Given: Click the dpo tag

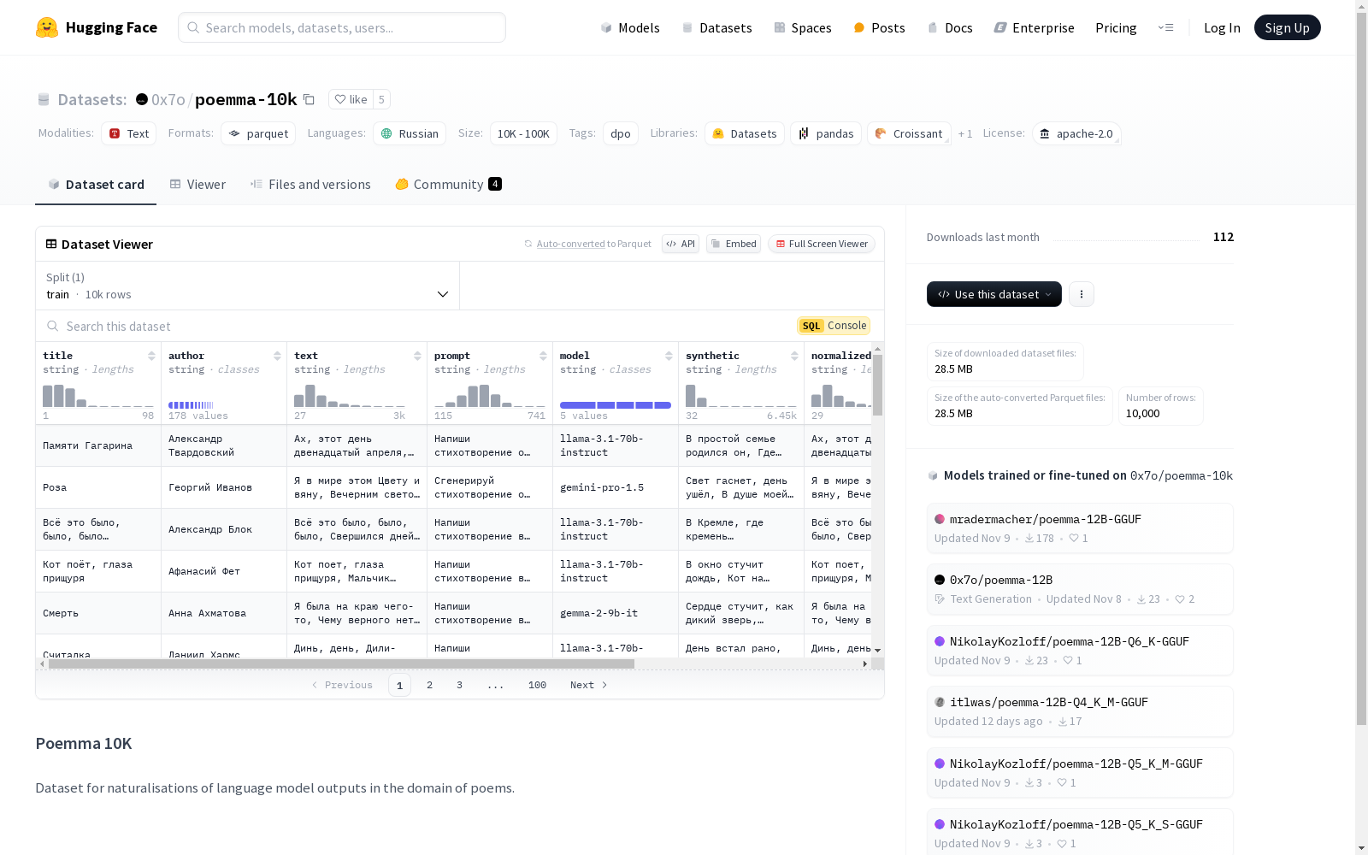Looking at the screenshot, I should click(x=621, y=133).
